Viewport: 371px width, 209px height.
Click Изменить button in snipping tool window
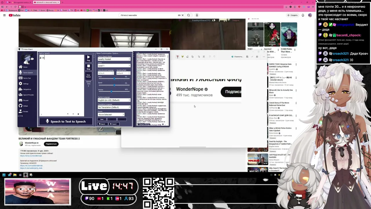pos(238,57)
